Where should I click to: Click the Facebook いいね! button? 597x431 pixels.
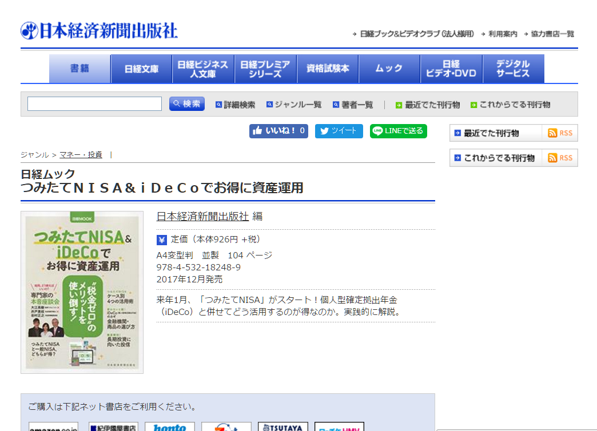point(278,131)
